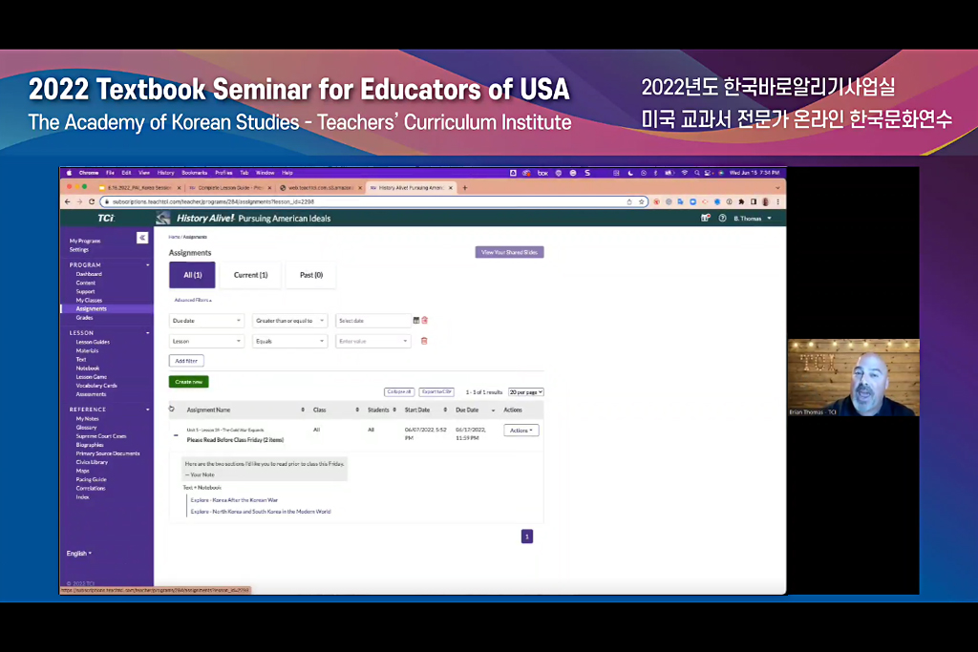Collapse the PROGRAM section in the sidebar
978x652 pixels.
click(x=148, y=265)
